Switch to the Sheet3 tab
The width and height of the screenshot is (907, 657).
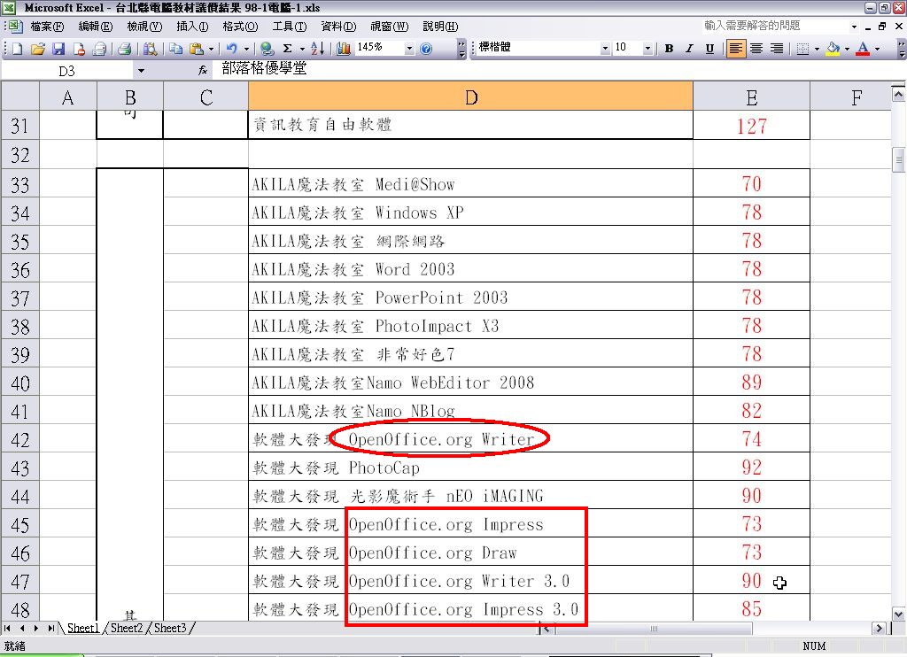(170, 628)
